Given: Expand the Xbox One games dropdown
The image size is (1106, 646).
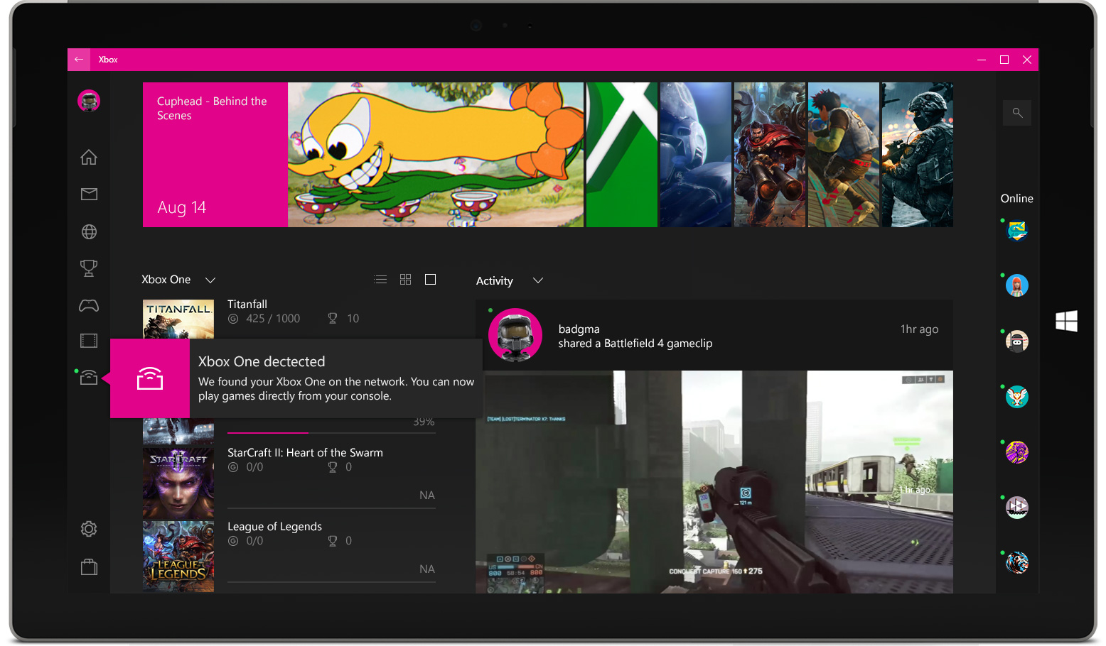Looking at the screenshot, I should click(x=210, y=280).
